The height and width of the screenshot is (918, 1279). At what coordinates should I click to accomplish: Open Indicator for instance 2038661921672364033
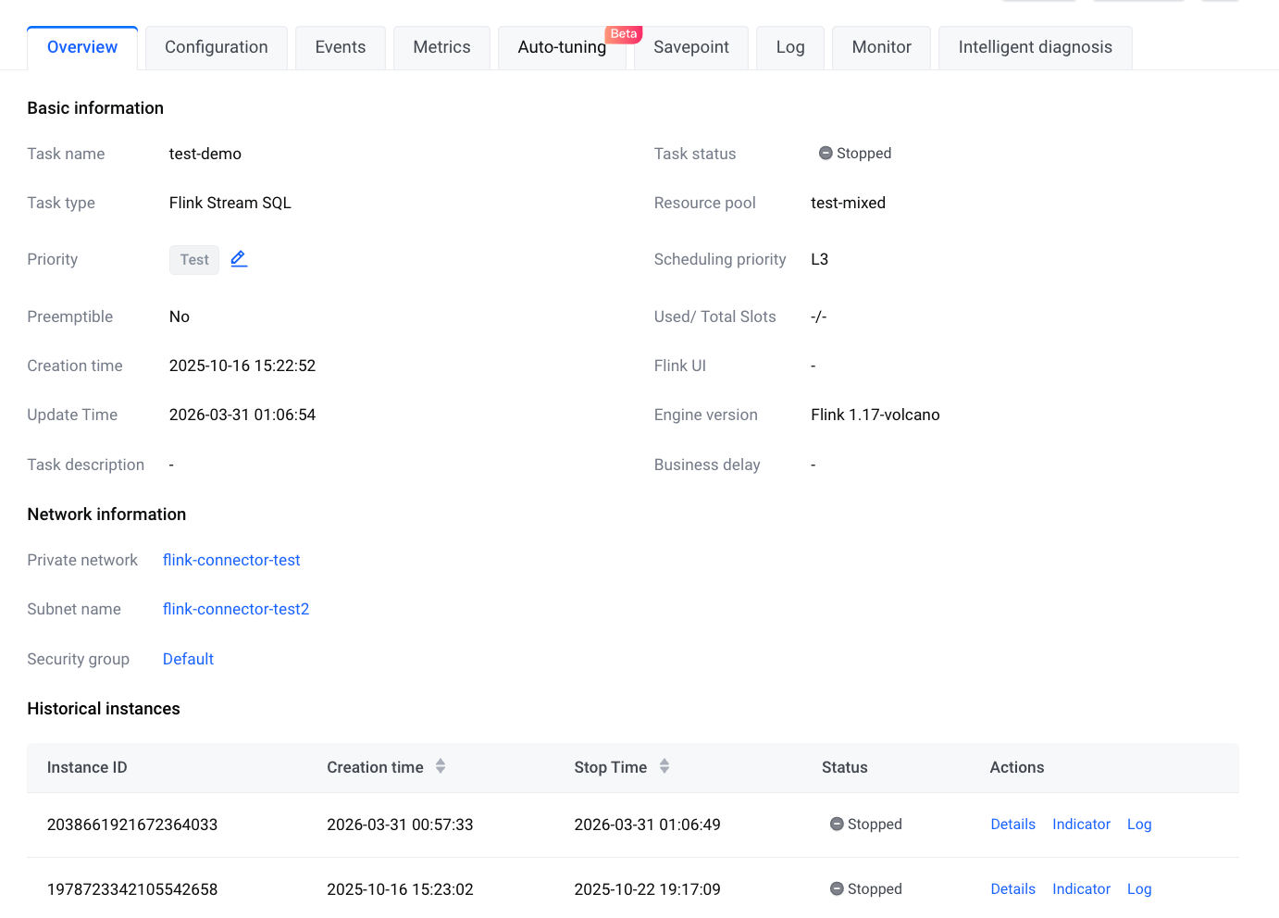point(1081,825)
